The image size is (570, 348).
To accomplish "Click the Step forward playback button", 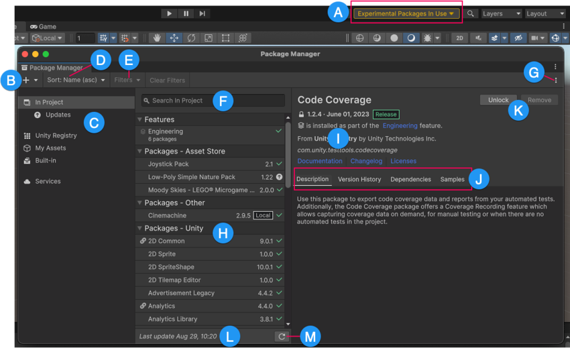I will pyautogui.click(x=202, y=13).
